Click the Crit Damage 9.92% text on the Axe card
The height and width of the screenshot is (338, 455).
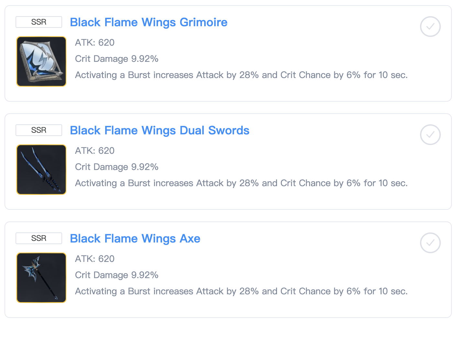117,275
